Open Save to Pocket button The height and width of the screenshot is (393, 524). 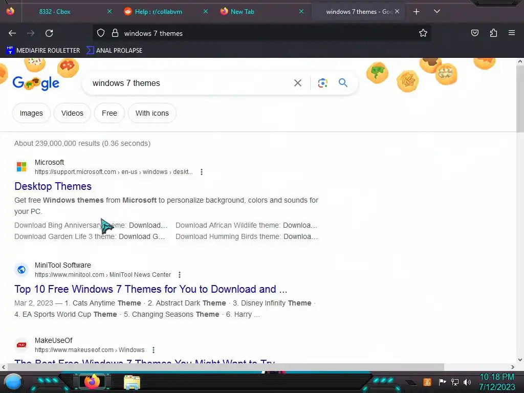click(474, 33)
